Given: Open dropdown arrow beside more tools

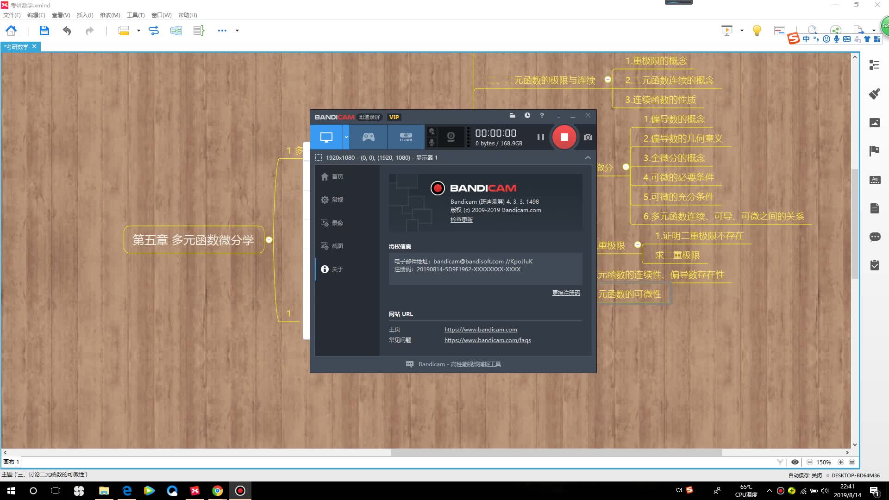Looking at the screenshot, I should [237, 31].
